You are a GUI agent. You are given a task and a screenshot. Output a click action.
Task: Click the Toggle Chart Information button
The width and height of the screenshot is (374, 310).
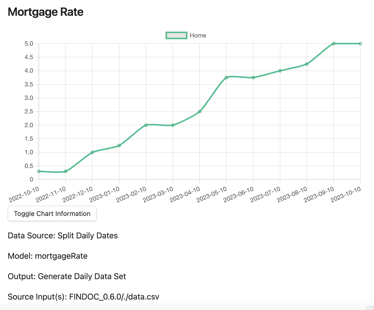(x=52, y=213)
